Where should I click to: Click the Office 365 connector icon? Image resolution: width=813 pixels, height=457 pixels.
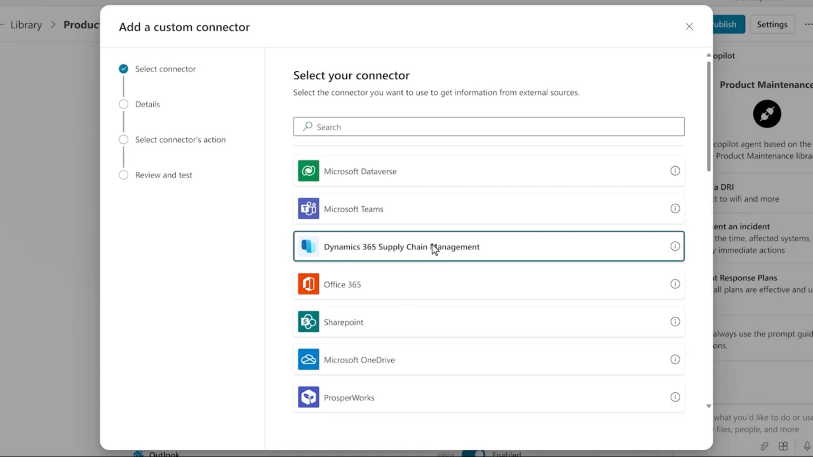pos(308,284)
